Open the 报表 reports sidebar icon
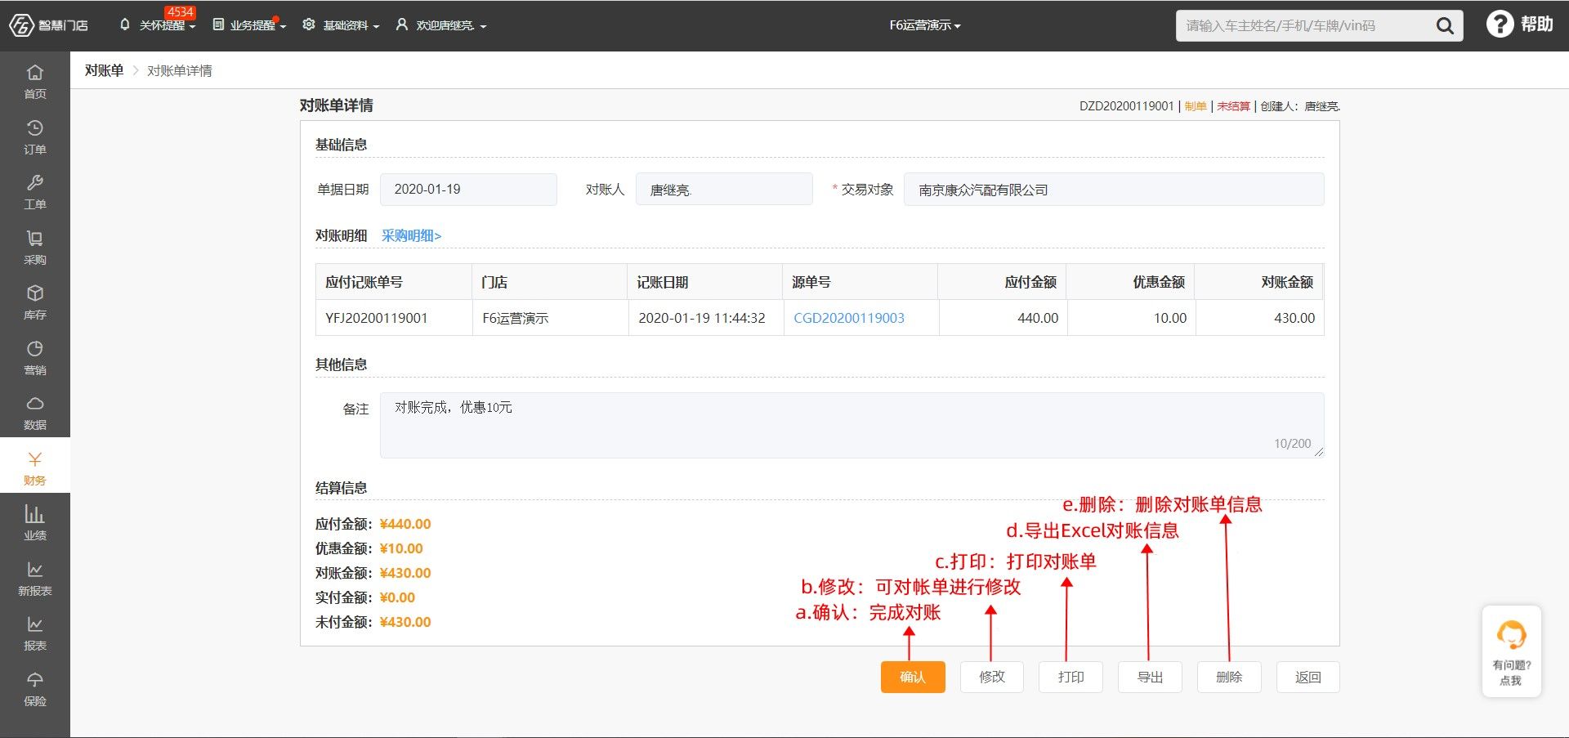The image size is (1569, 738). [x=35, y=624]
